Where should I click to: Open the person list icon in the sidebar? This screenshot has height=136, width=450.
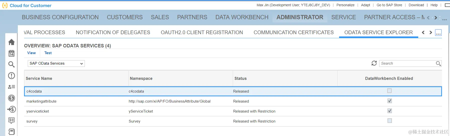pos(12,87)
